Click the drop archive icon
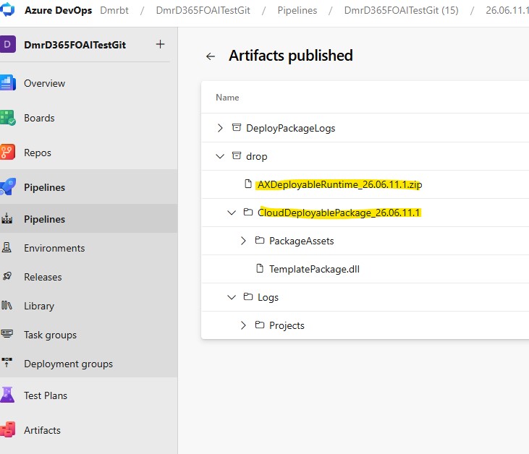 237,155
